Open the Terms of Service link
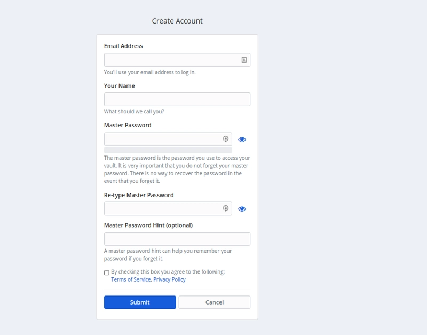 coord(131,279)
